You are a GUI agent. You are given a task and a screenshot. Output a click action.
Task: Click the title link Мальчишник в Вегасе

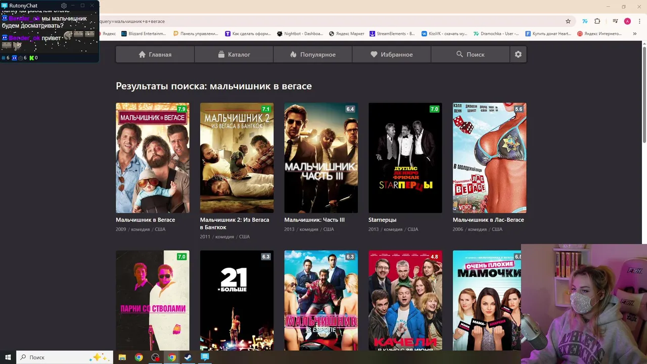tap(146, 220)
